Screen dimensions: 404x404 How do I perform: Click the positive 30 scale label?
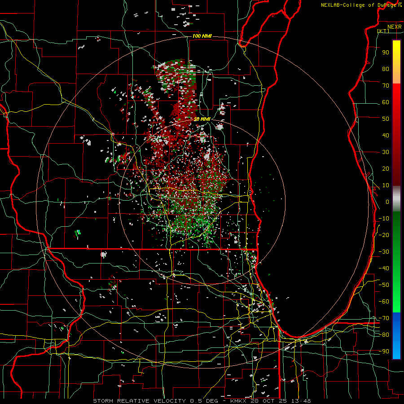(x=386, y=152)
